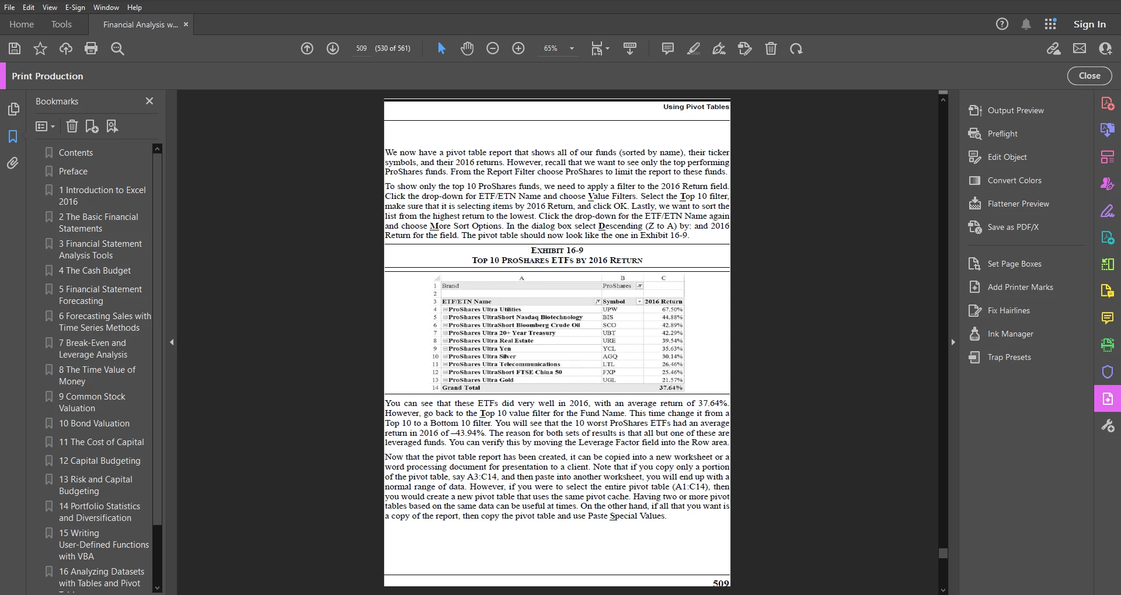
Task: Close the Bookmarks panel
Action: coord(149,101)
